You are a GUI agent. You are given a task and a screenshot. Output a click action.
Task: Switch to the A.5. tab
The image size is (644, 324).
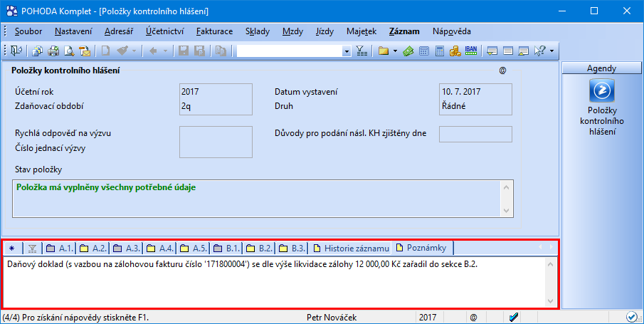(x=193, y=248)
